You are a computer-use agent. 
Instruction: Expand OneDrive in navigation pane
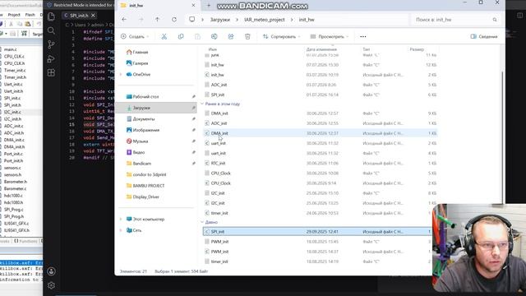[x=121, y=75]
